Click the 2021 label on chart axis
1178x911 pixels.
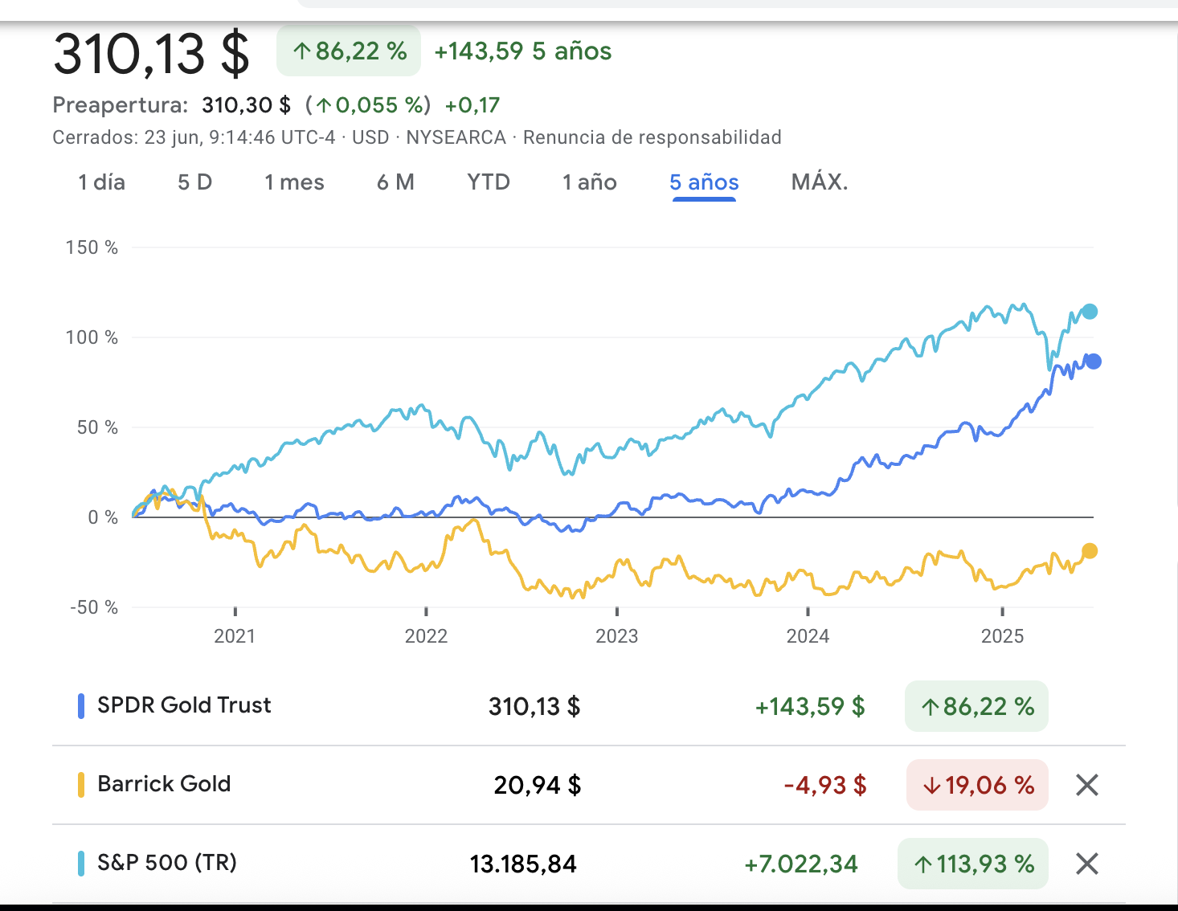tap(235, 636)
